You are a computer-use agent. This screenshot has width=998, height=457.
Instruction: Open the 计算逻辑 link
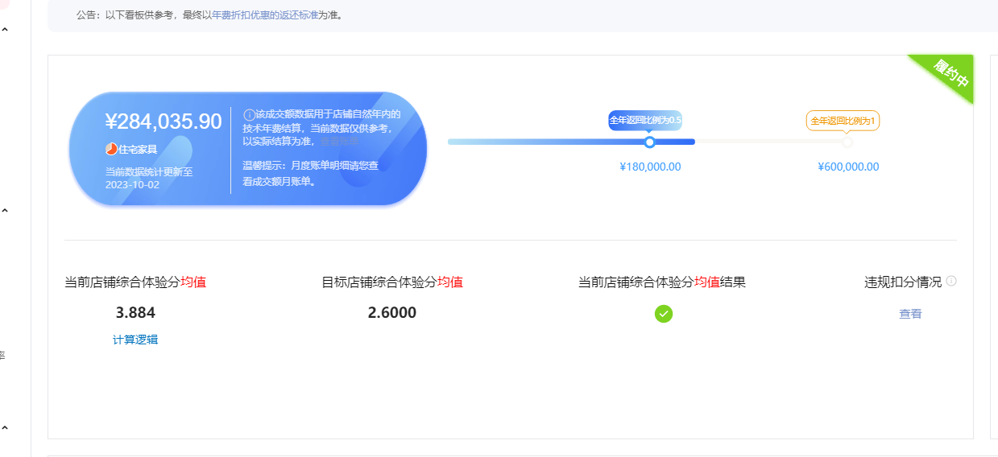point(135,340)
